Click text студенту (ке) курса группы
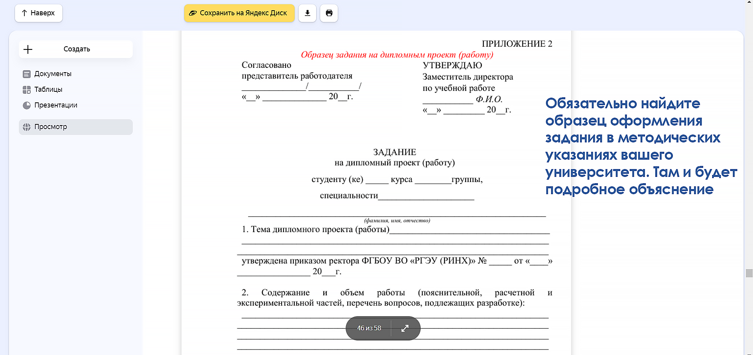Screen dimensions: 753x355 click(x=397, y=179)
